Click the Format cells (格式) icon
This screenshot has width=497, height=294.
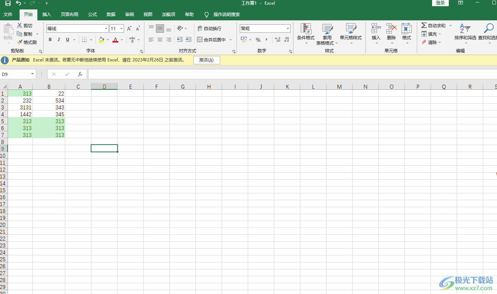point(407,29)
